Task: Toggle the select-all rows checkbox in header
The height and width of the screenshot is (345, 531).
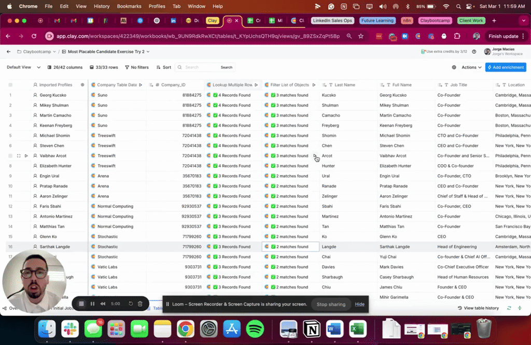Action: 10,85
